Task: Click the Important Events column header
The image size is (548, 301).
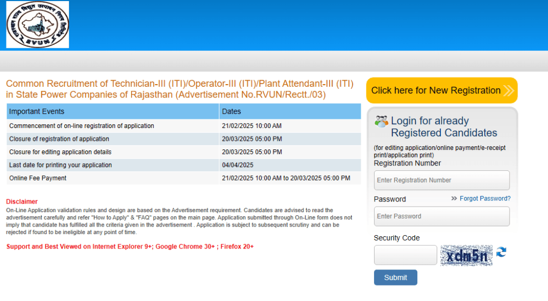Action: click(112, 111)
